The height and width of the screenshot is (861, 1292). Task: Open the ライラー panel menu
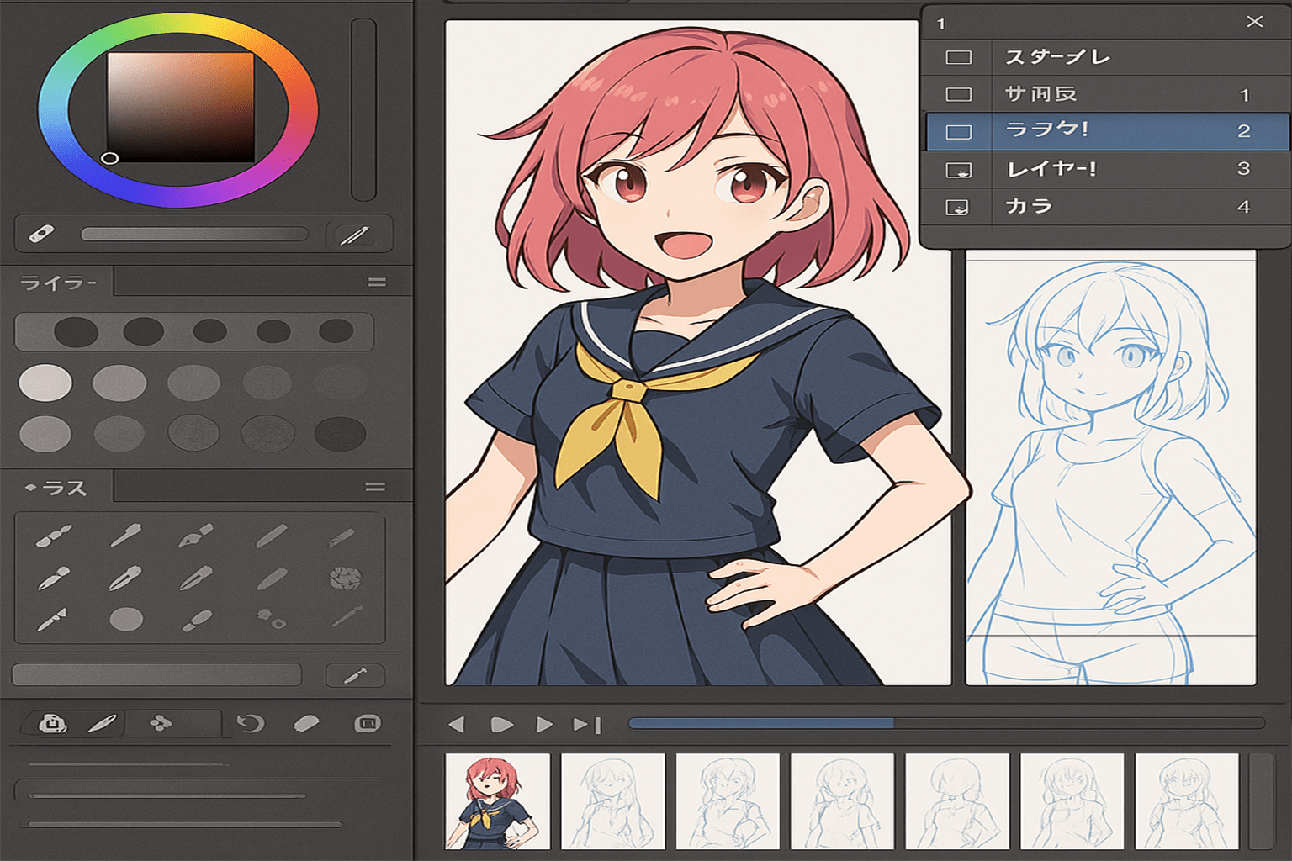[x=377, y=283]
